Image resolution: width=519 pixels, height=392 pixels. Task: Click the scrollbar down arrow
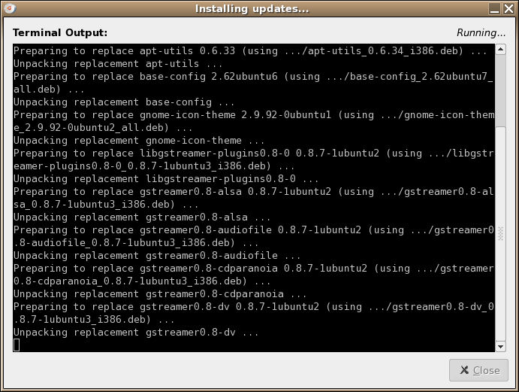pos(501,347)
